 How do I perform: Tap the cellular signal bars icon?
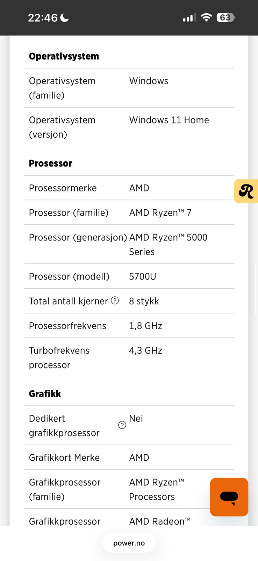[189, 18]
